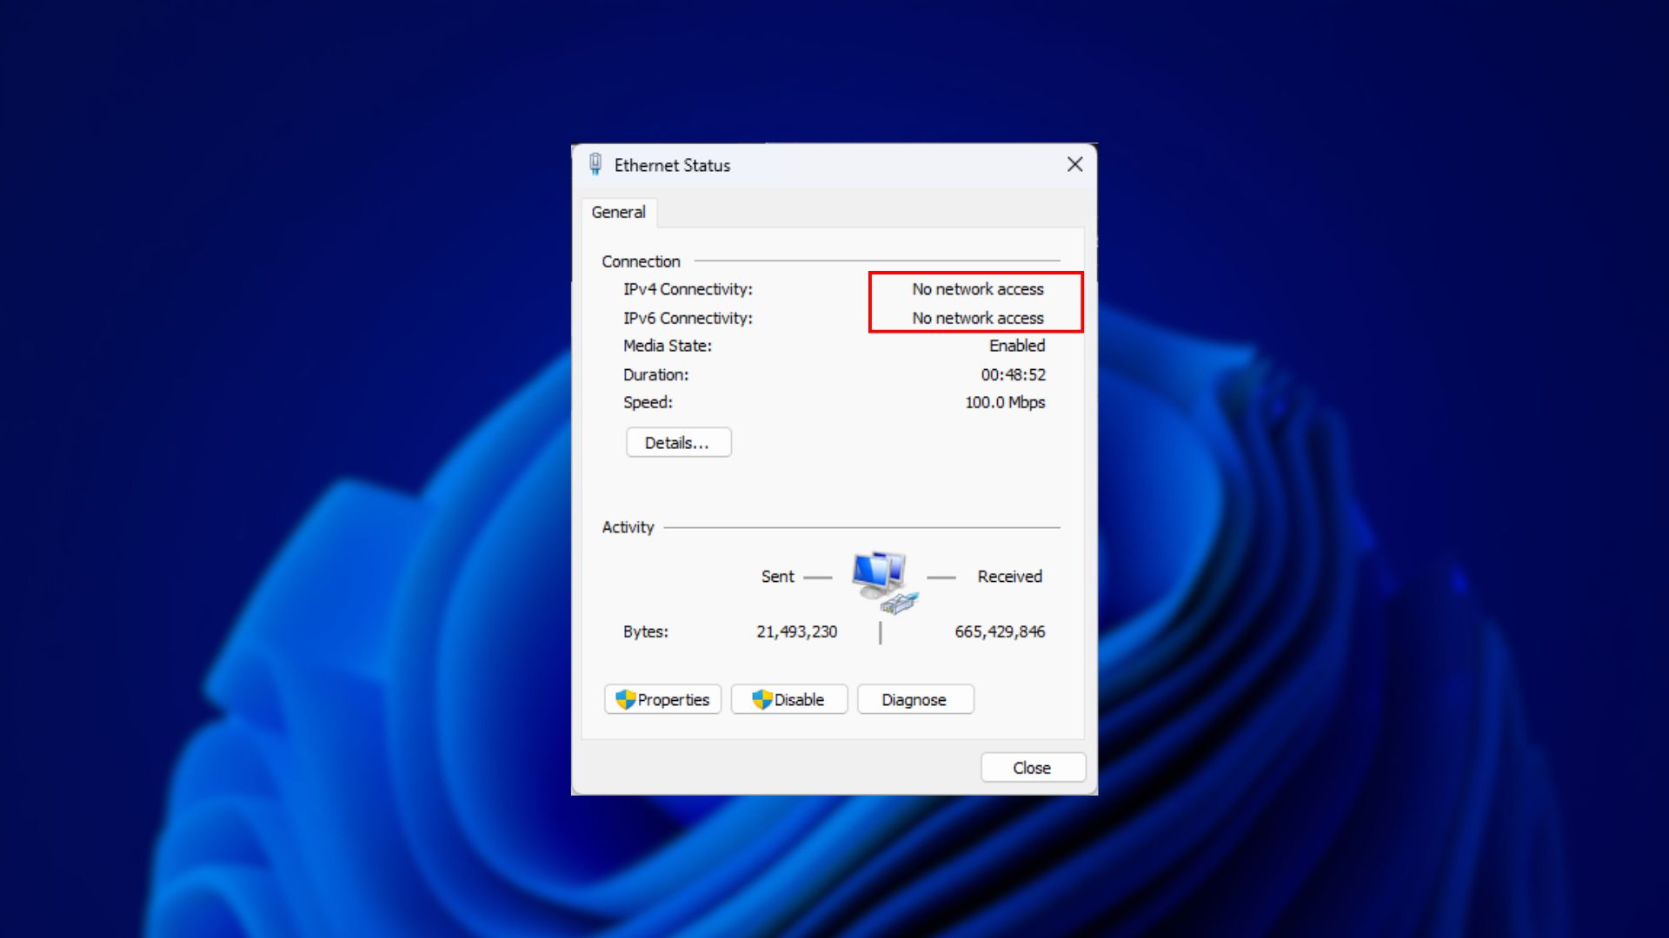Viewport: 1669px width, 938px height.
Task: Open connection Details
Action: [678, 443]
